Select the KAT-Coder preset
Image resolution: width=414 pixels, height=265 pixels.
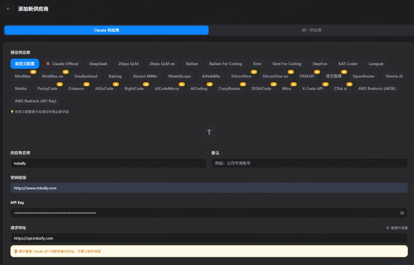coord(348,64)
